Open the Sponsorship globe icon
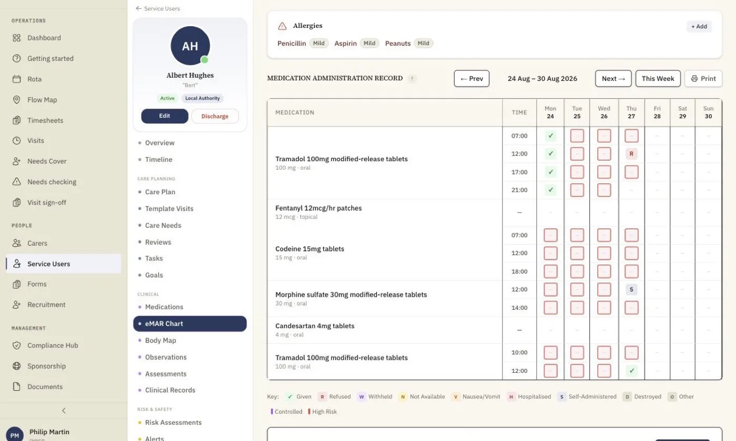Viewport: 736px width, 441px height. point(17,366)
